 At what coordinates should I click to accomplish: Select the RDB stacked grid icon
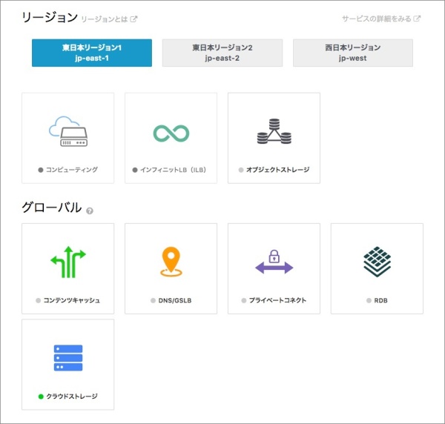tap(377, 262)
